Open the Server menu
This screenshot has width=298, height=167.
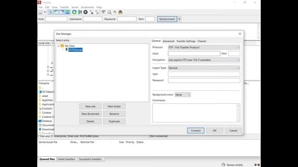coord(75,7)
